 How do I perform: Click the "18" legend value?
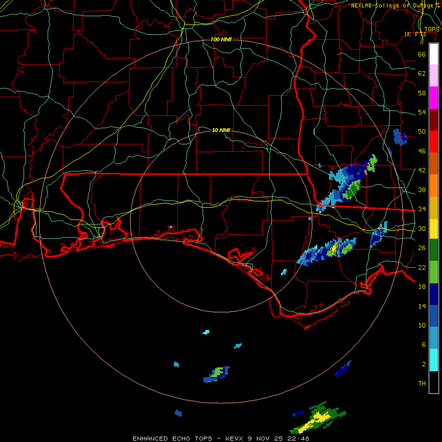(x=422, y=287)
